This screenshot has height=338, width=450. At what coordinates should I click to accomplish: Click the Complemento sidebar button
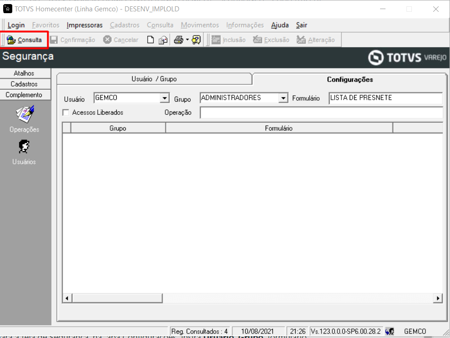pos(25,95)
